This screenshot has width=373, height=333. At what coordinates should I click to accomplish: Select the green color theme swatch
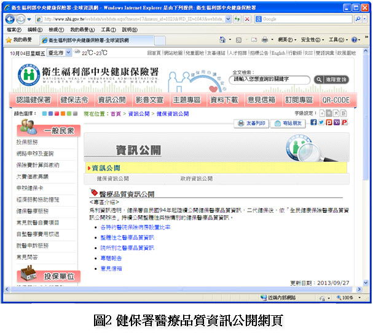(x=69, y=113)
